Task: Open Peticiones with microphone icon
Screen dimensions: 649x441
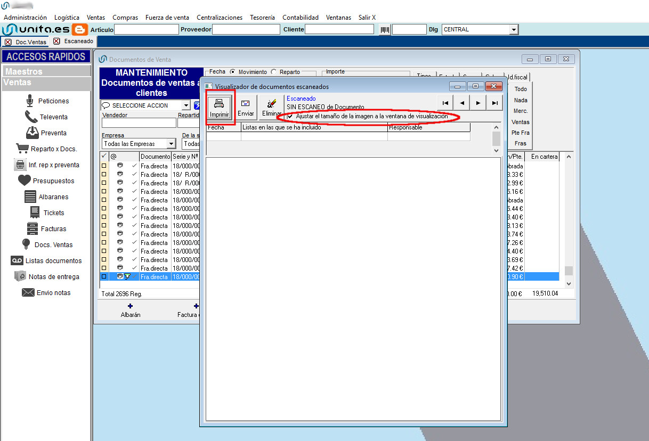Action: 47,101
